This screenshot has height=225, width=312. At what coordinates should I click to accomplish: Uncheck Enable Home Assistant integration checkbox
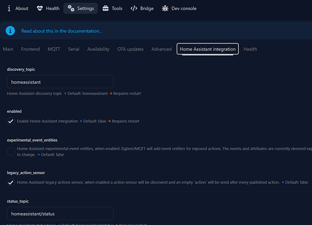[x=11, y=121]
